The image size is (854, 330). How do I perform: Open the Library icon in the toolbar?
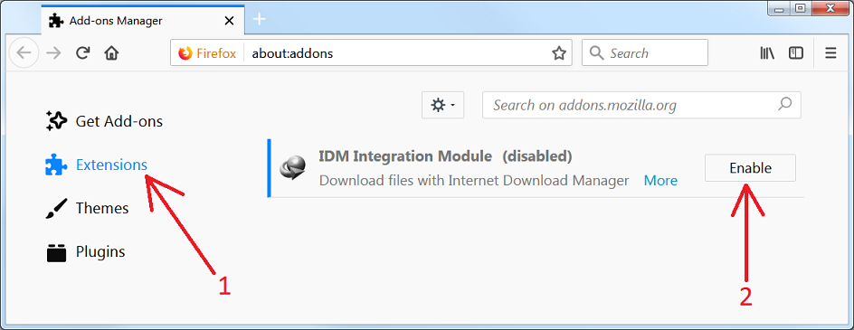pos(767,53)
